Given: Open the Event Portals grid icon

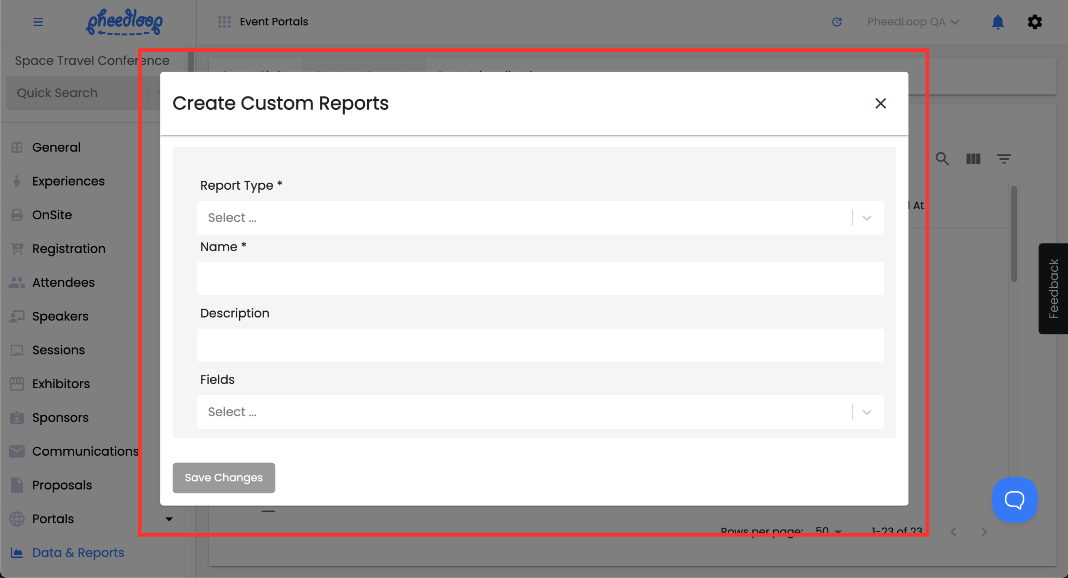Looking at the screenshot, I should 224,22.
